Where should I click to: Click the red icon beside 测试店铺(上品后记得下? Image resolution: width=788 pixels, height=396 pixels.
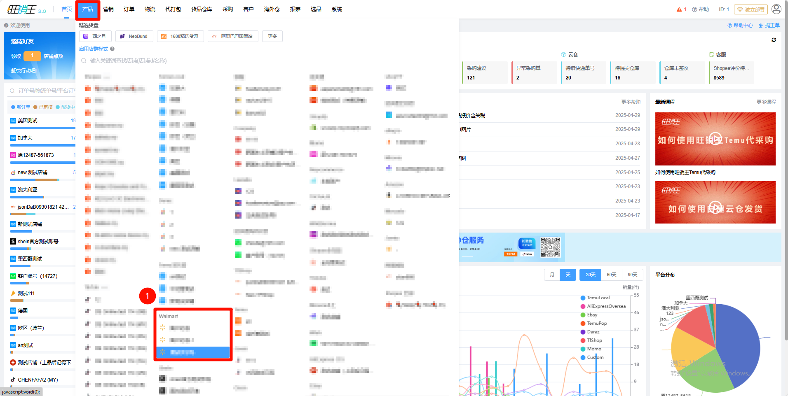13,363
